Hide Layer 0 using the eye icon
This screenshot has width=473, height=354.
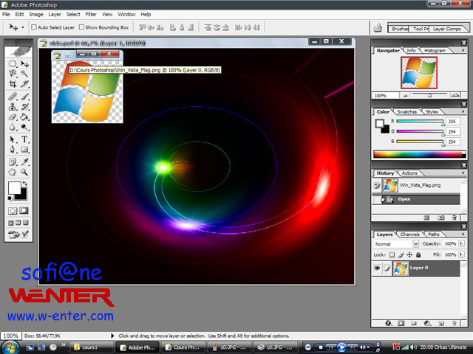pos(378,268)
